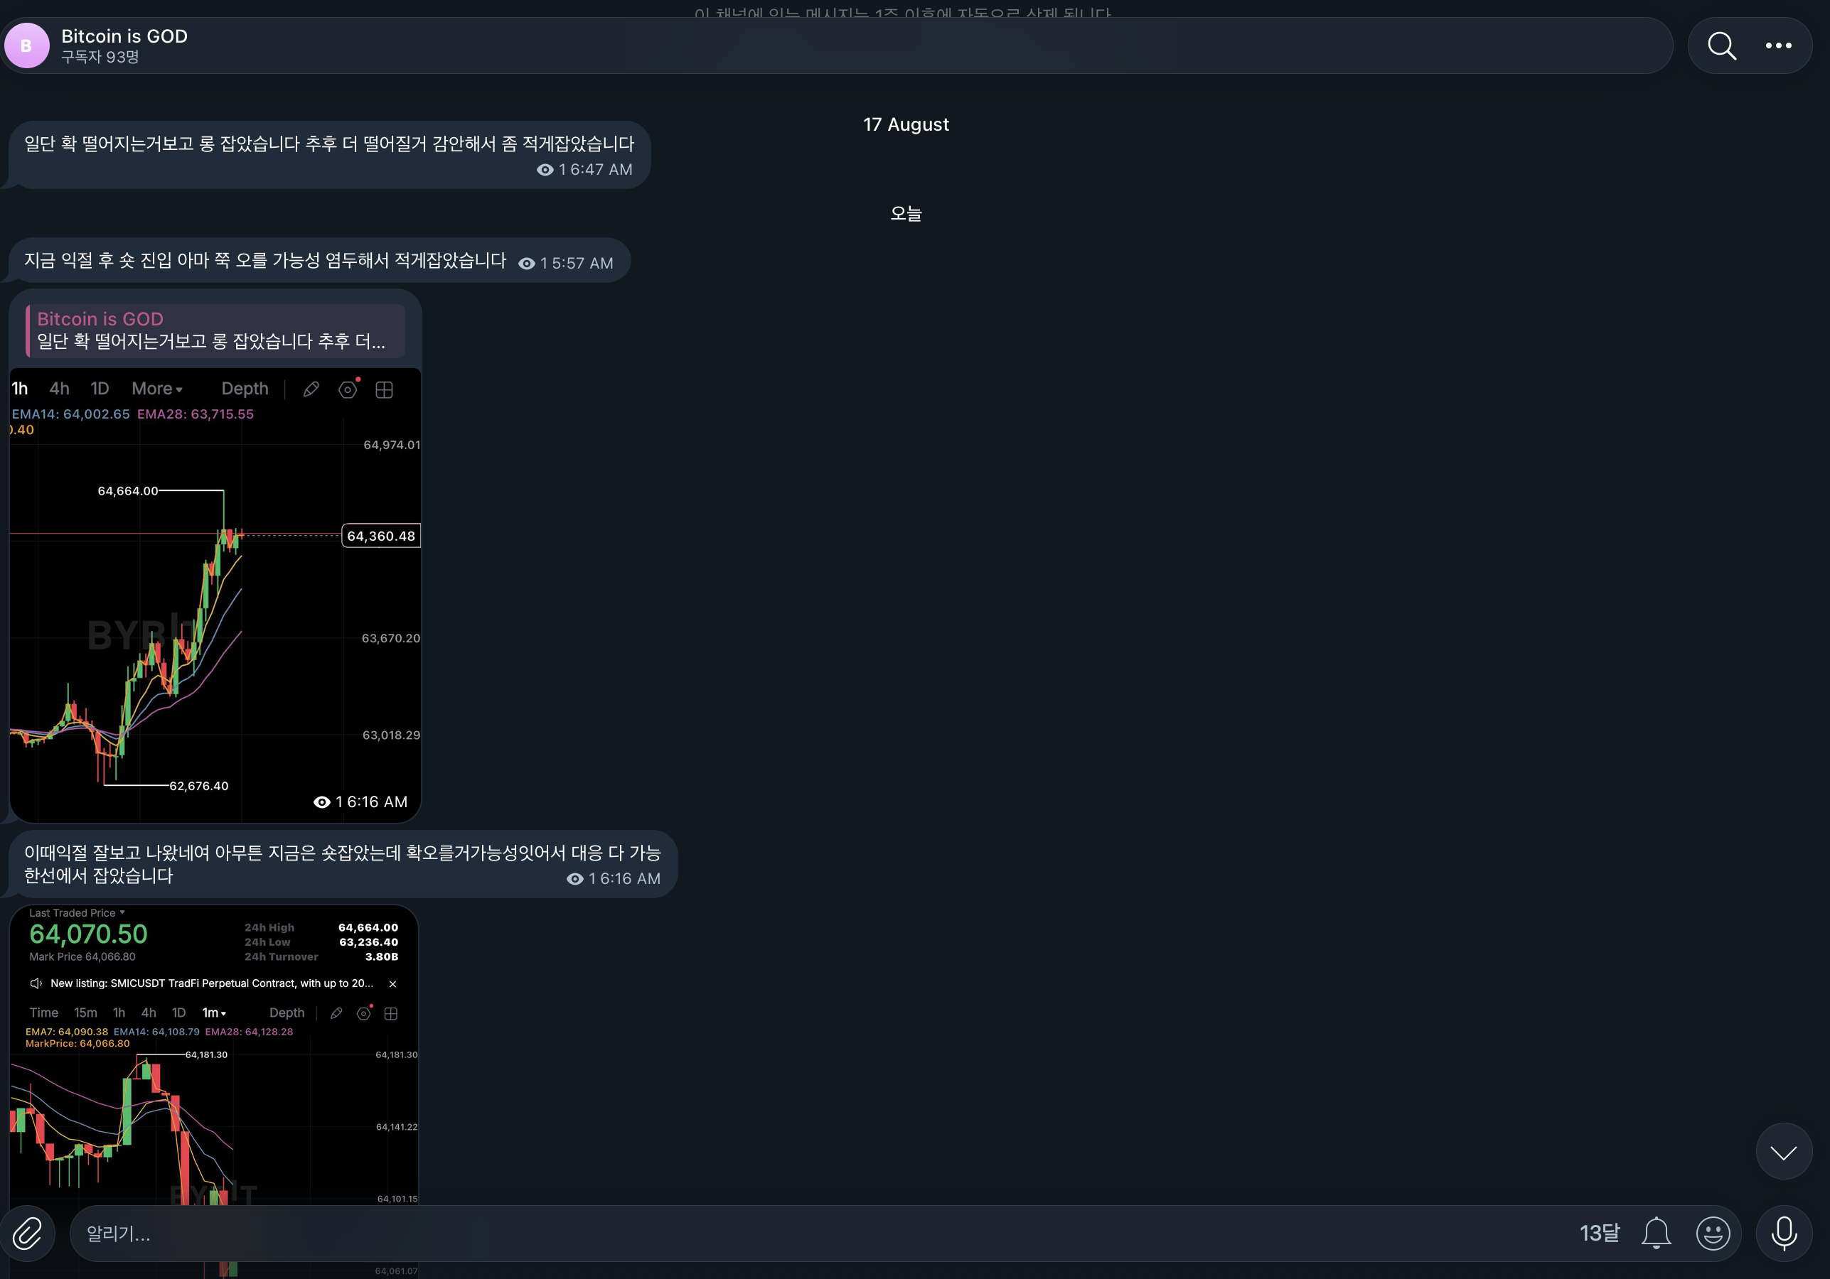Click Last Traded Price dropdown in second image

pyautogui.click(x=77, y=912)
